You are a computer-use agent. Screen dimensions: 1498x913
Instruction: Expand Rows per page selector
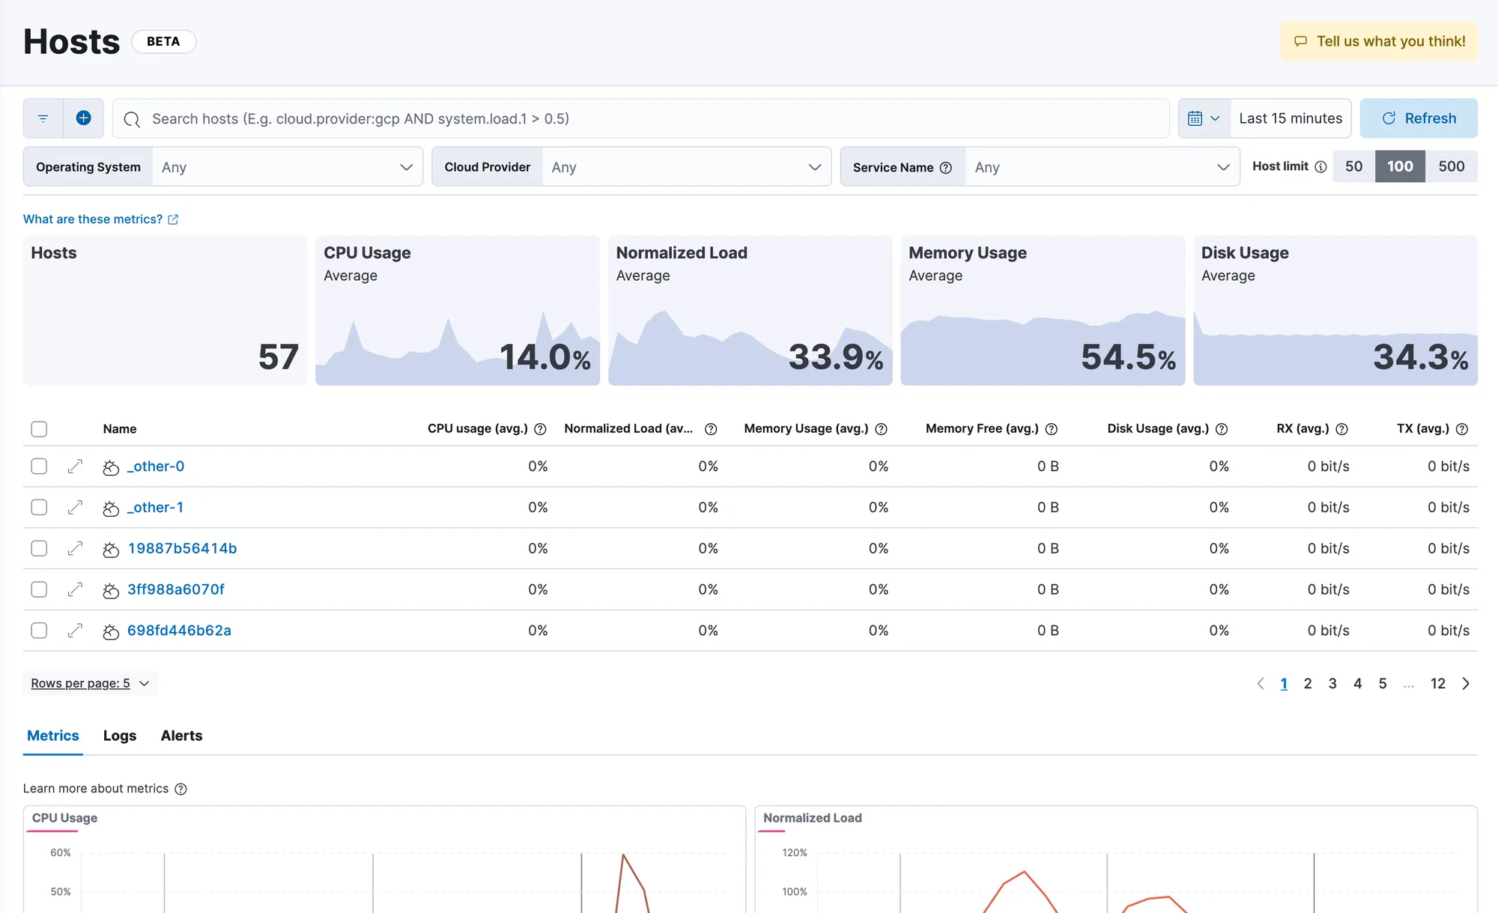(90, 683)
